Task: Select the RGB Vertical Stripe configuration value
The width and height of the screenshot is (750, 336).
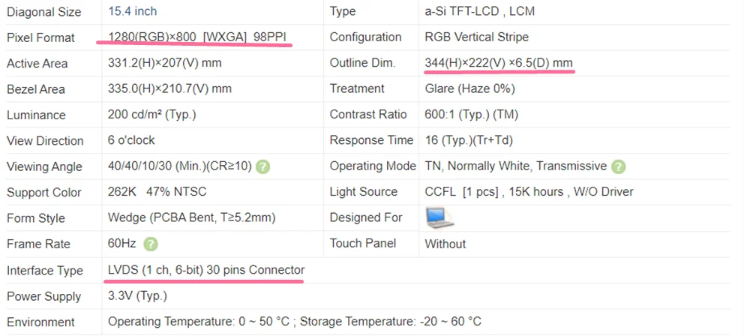Action: click(x=476, y=37)
